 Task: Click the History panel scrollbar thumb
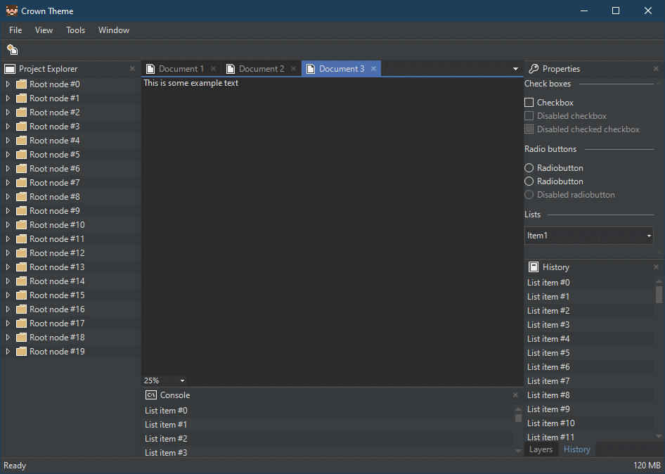click(x=659, y=293)
